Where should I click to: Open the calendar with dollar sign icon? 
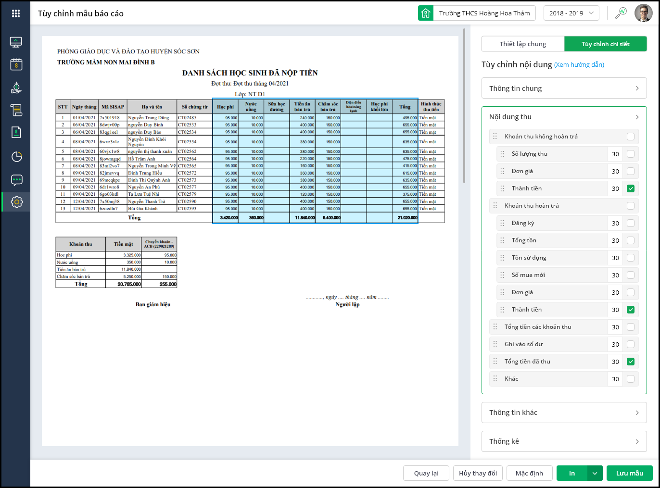16,64
